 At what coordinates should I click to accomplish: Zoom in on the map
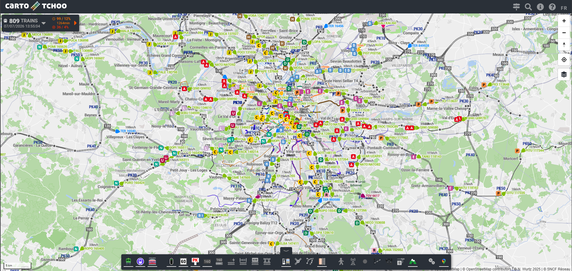[x=564, y=21]
